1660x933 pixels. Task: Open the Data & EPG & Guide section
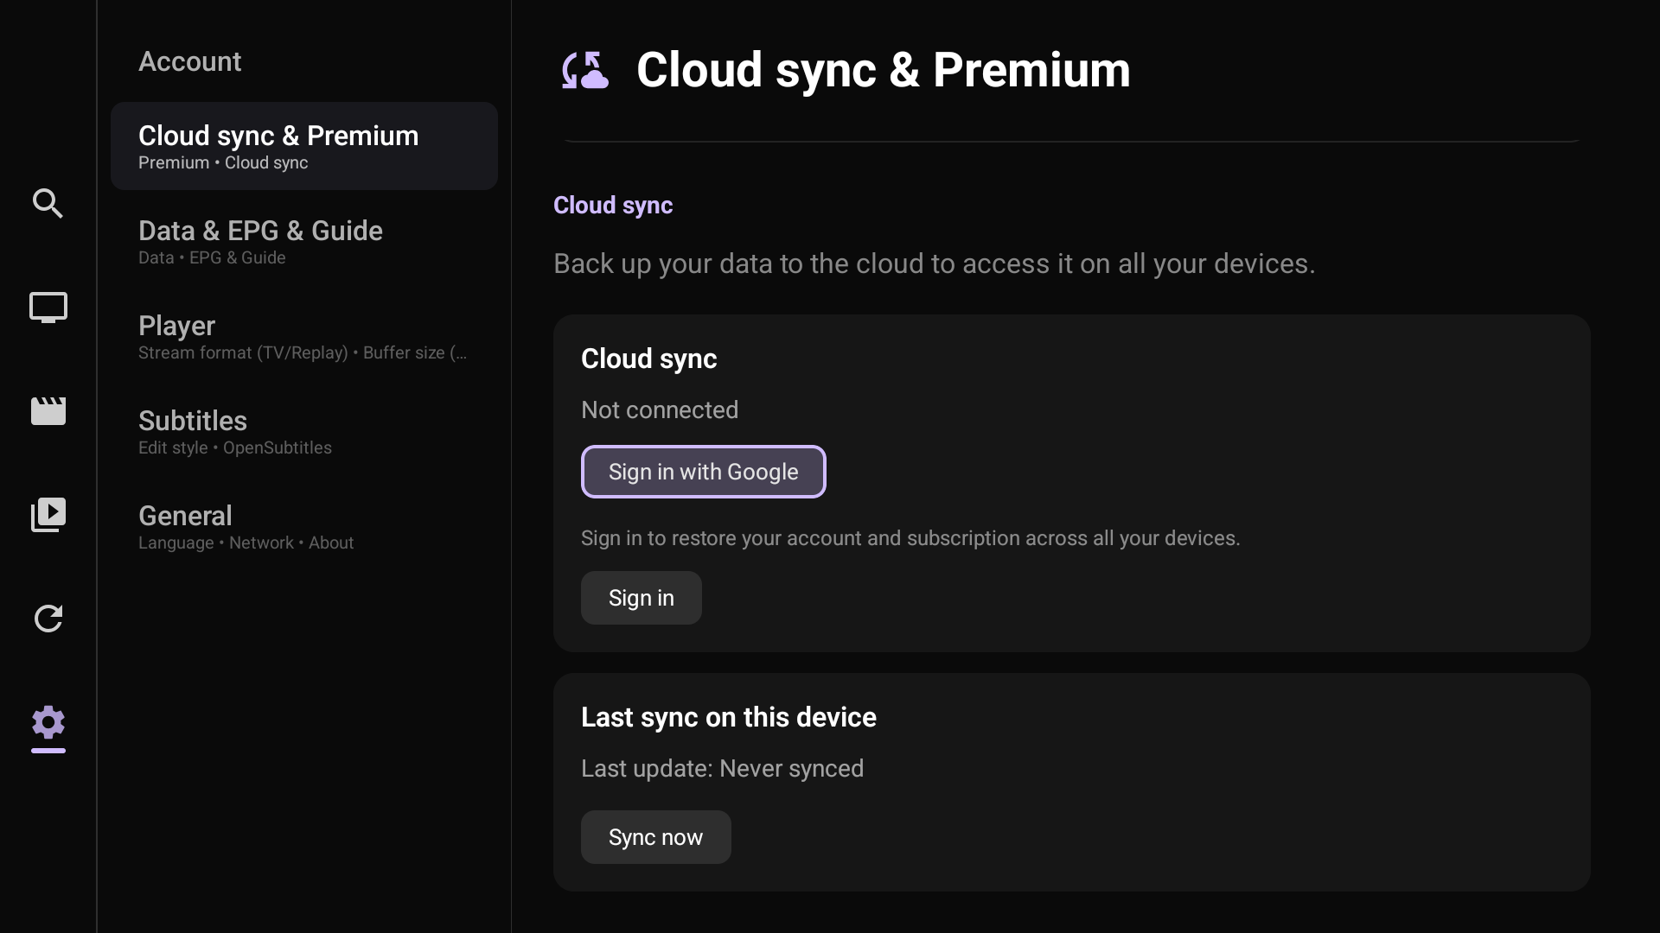[303, 241]
